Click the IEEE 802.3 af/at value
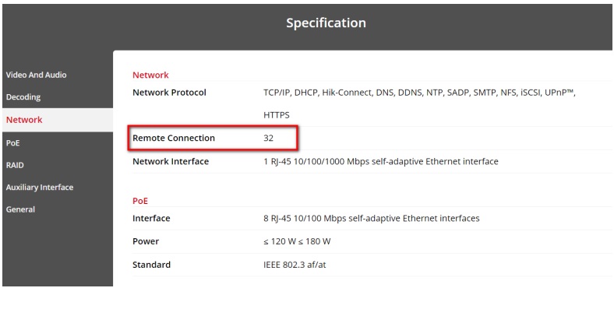This screenshot has width=614, height=309. 295,265
